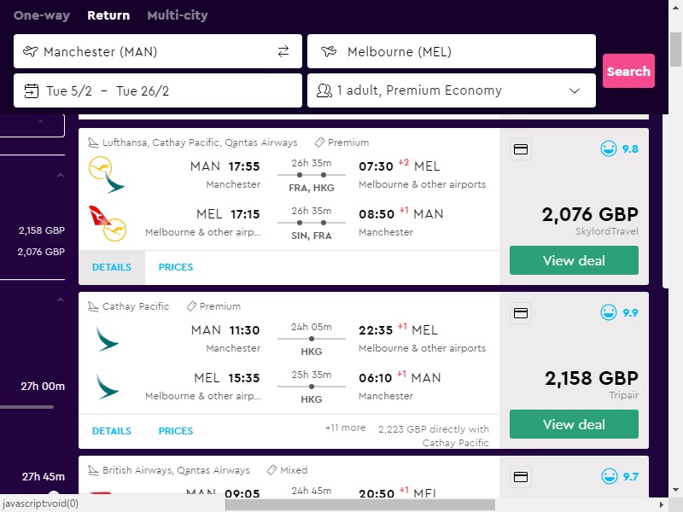The width and height of the screenshot is (683, 512).
Task: Click the smiley rating icon scored 9.9
Action: (x=609, y=313)
